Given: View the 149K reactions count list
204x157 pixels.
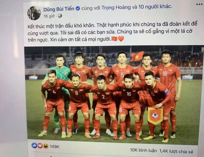Looking at the screenshot, I should [x=54, y=147].
